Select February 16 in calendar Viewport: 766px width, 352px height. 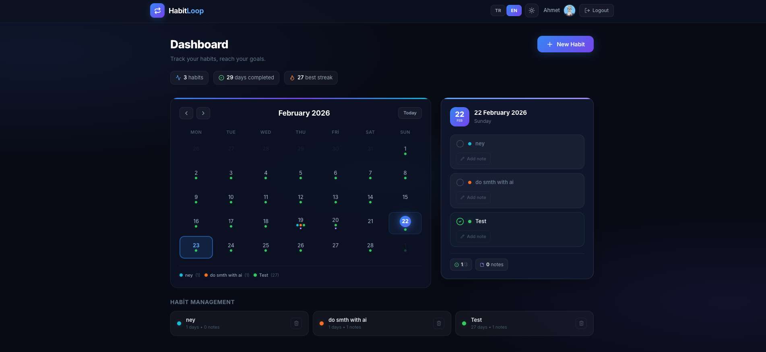[x=196, y=223]
